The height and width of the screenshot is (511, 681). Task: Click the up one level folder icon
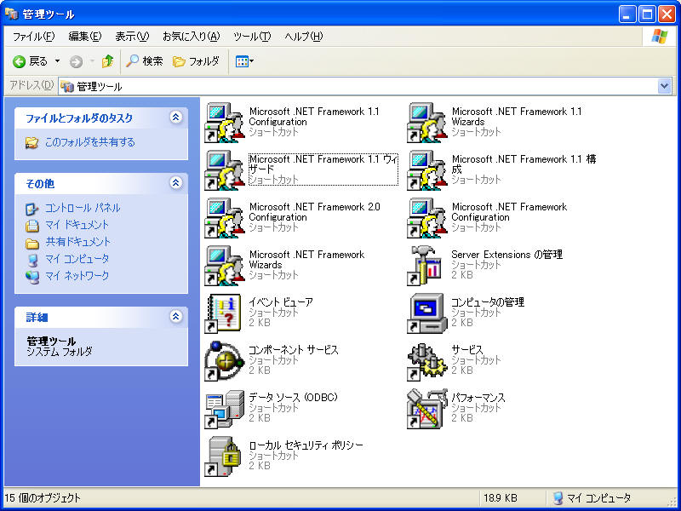coord(108,61)
